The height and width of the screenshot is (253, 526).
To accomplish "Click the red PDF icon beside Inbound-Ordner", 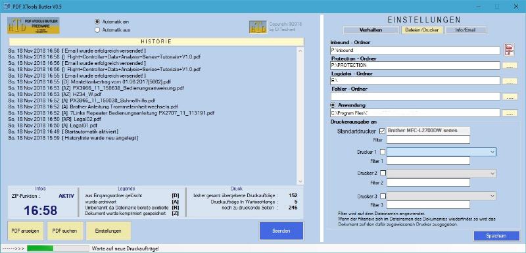I will tap(510, 49).
